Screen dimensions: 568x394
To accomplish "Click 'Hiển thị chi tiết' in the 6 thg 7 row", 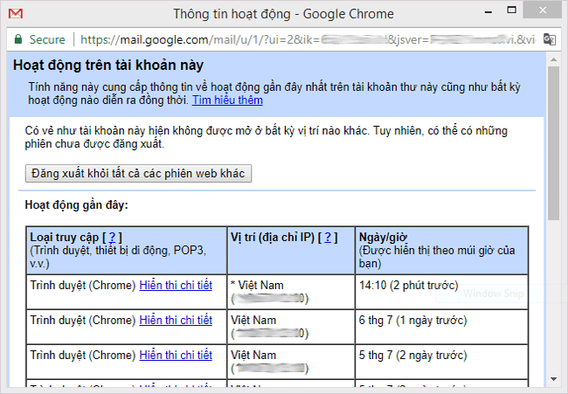I will coord(176,320).
